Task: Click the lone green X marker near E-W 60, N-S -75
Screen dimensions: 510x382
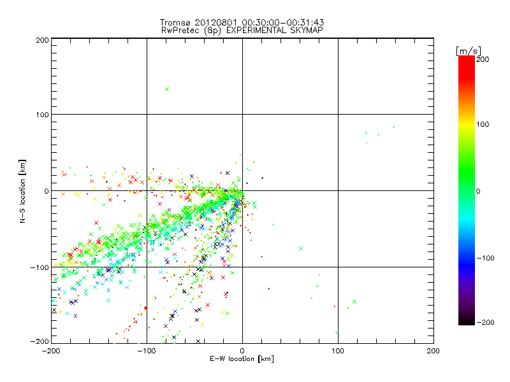Action: click(301, 248)
